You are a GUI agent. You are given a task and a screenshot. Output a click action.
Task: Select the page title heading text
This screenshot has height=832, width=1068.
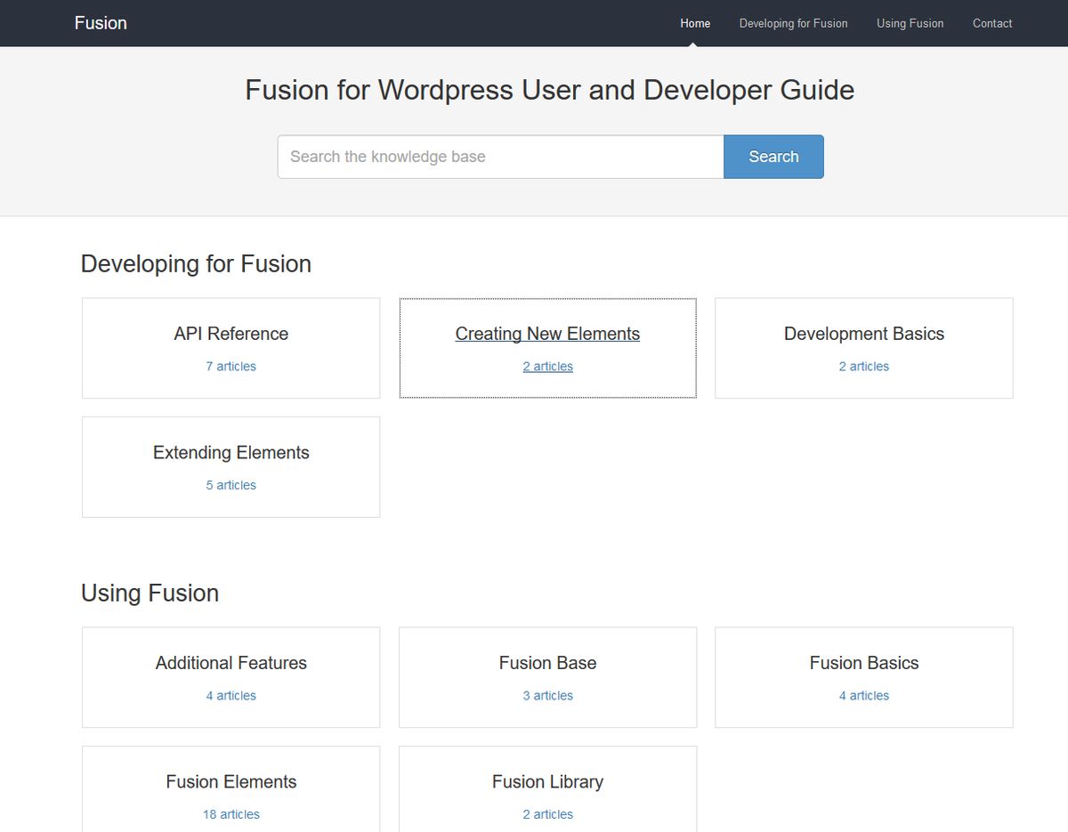click(x=550, y=90)
